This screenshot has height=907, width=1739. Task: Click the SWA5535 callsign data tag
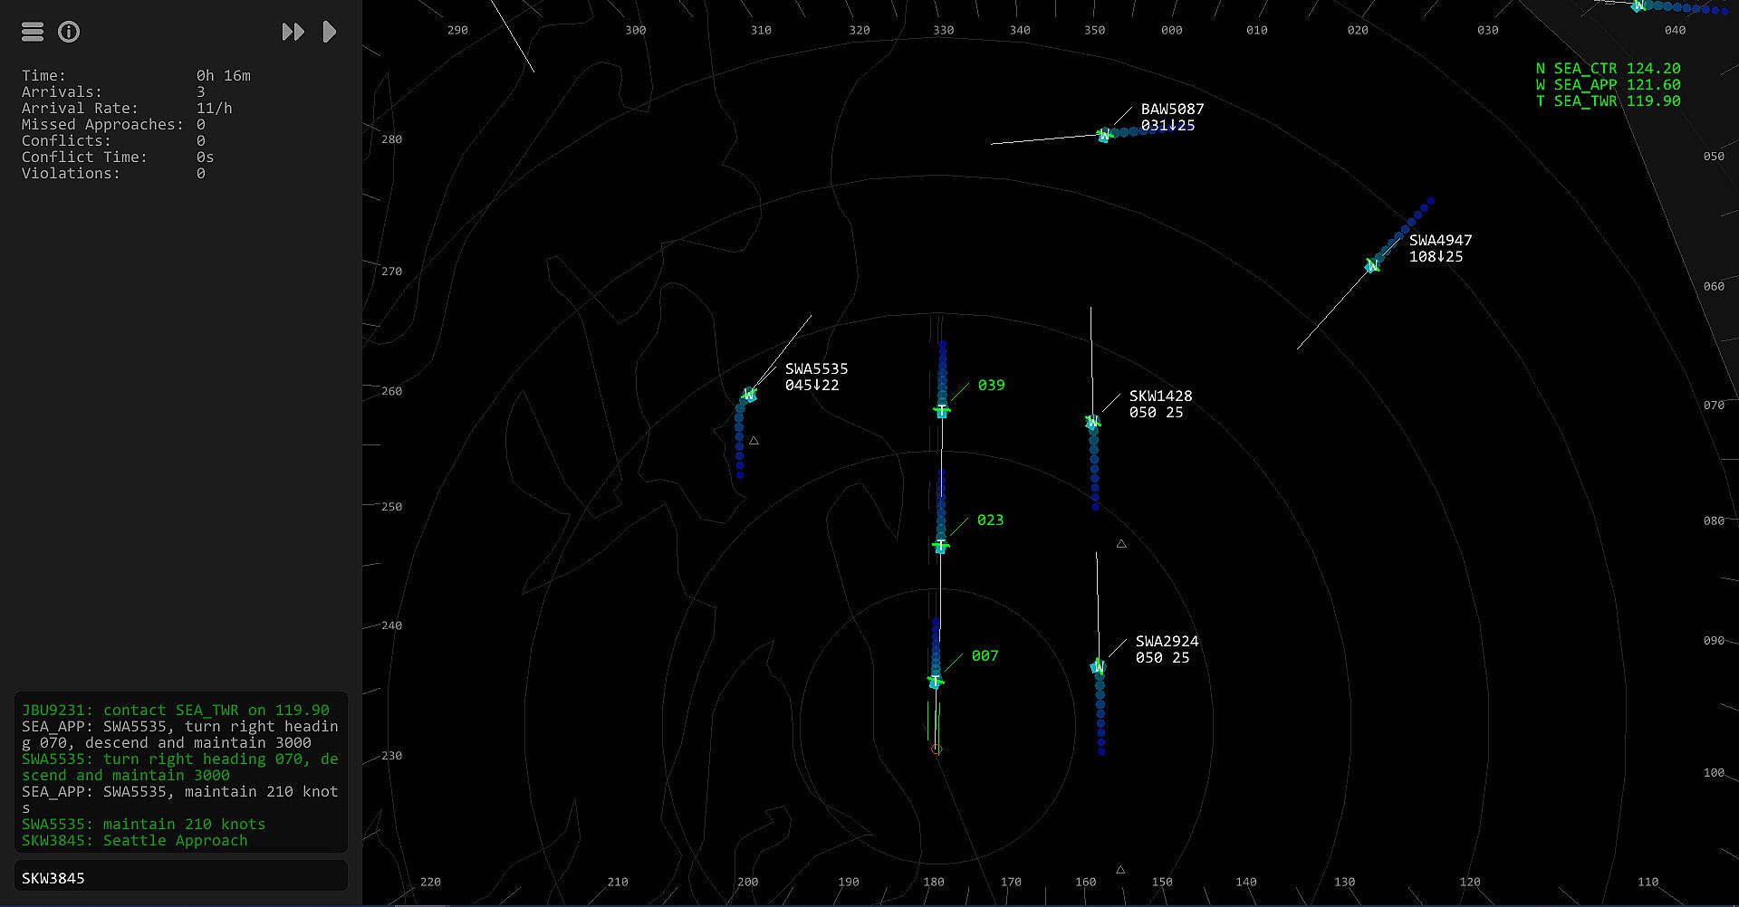(816, 369)
